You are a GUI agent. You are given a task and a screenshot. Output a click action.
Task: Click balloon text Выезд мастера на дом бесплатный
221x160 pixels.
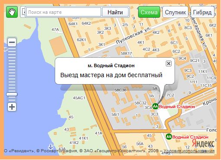click(x=111, y=75)
